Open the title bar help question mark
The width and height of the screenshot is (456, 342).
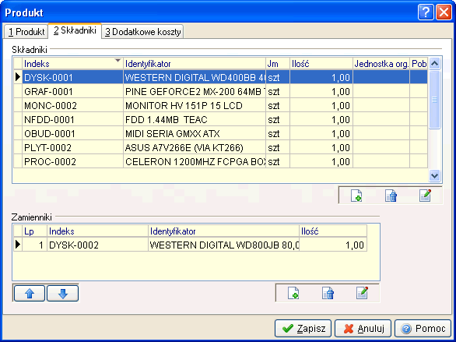[426, 12]
